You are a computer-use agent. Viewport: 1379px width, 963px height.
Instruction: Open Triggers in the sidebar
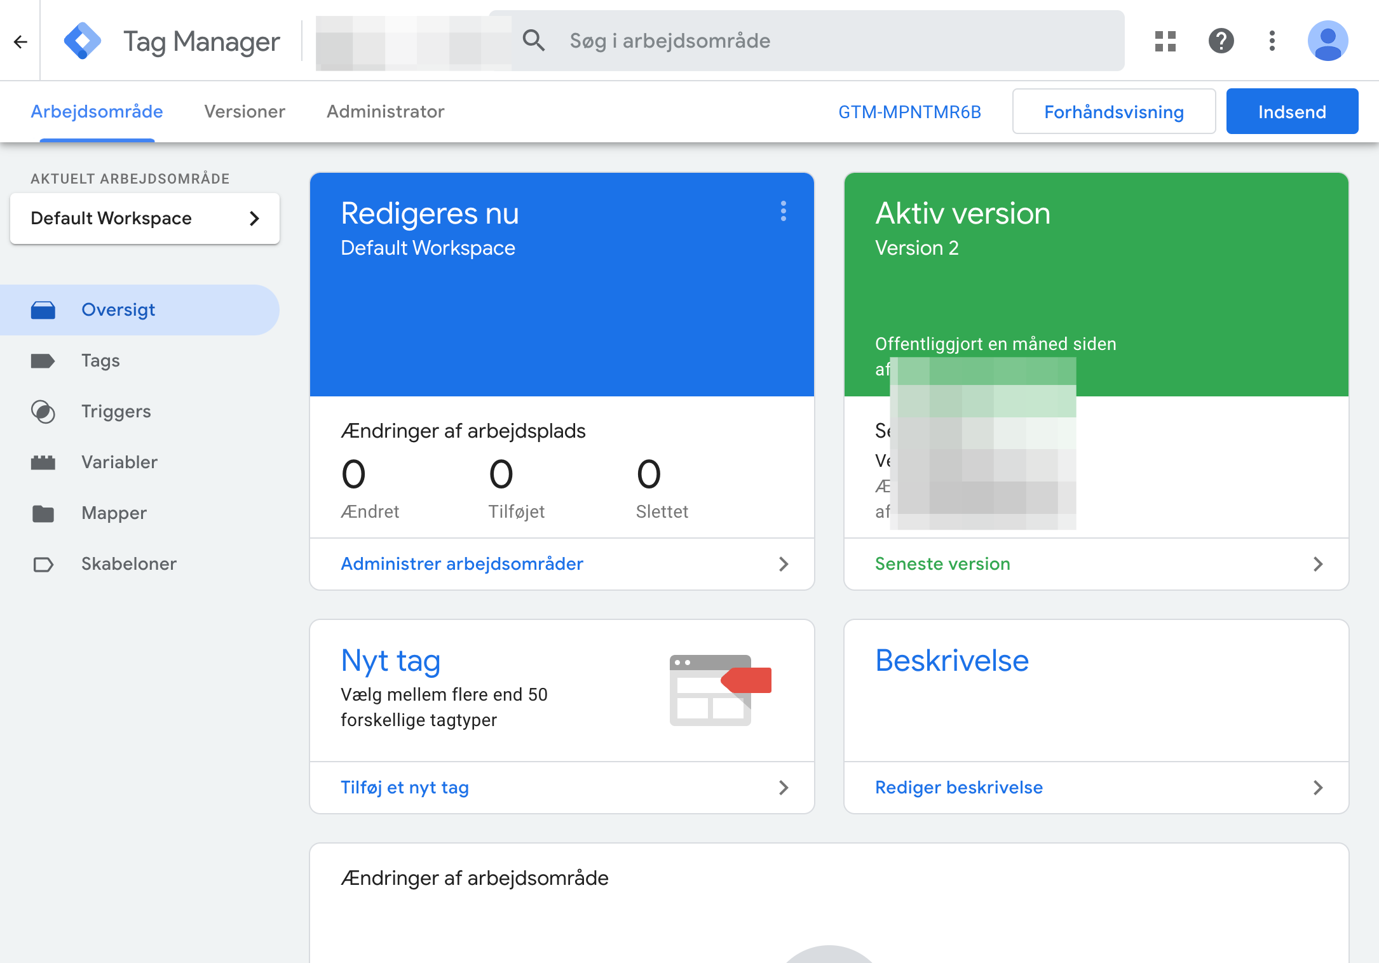[x=140, y=412]
